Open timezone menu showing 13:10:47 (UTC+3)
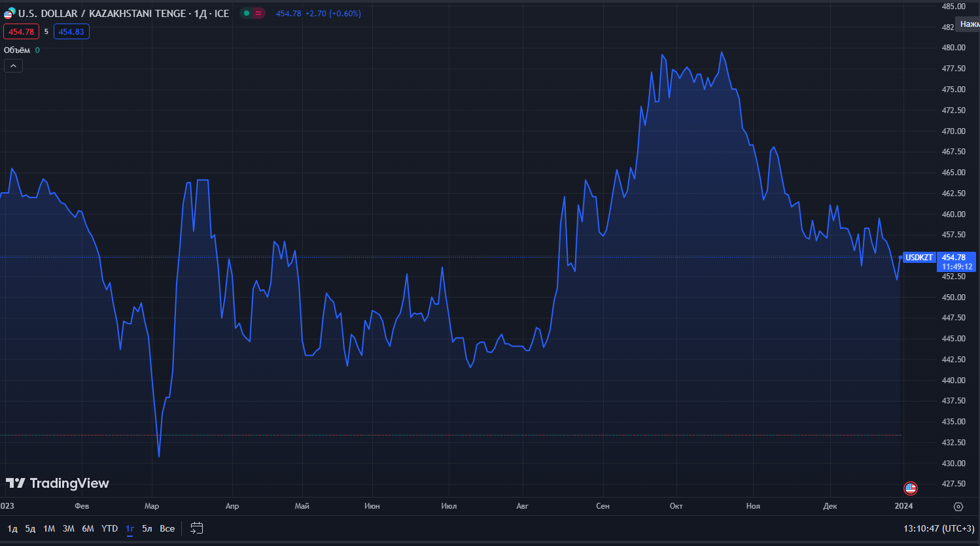Image resolution: width=980 pixels, height=546 pixels. pyautogui.click(x=939, y=528)
